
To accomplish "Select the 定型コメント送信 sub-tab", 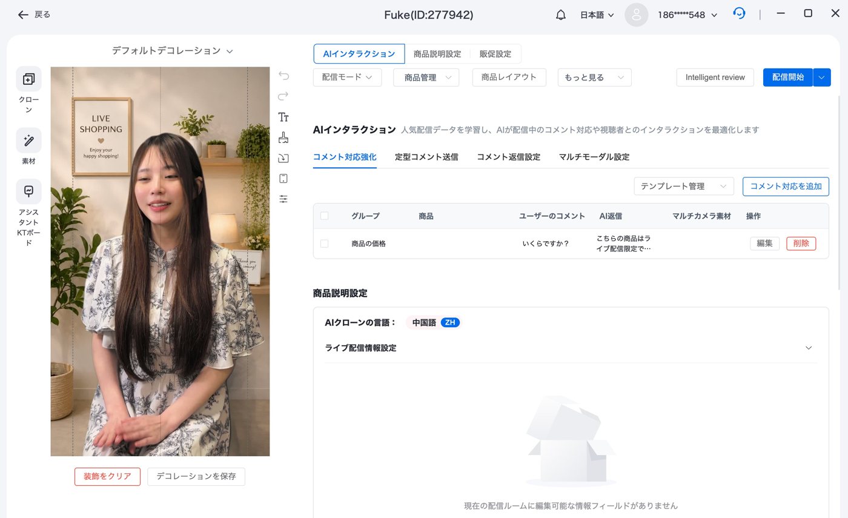I will 426,157.
